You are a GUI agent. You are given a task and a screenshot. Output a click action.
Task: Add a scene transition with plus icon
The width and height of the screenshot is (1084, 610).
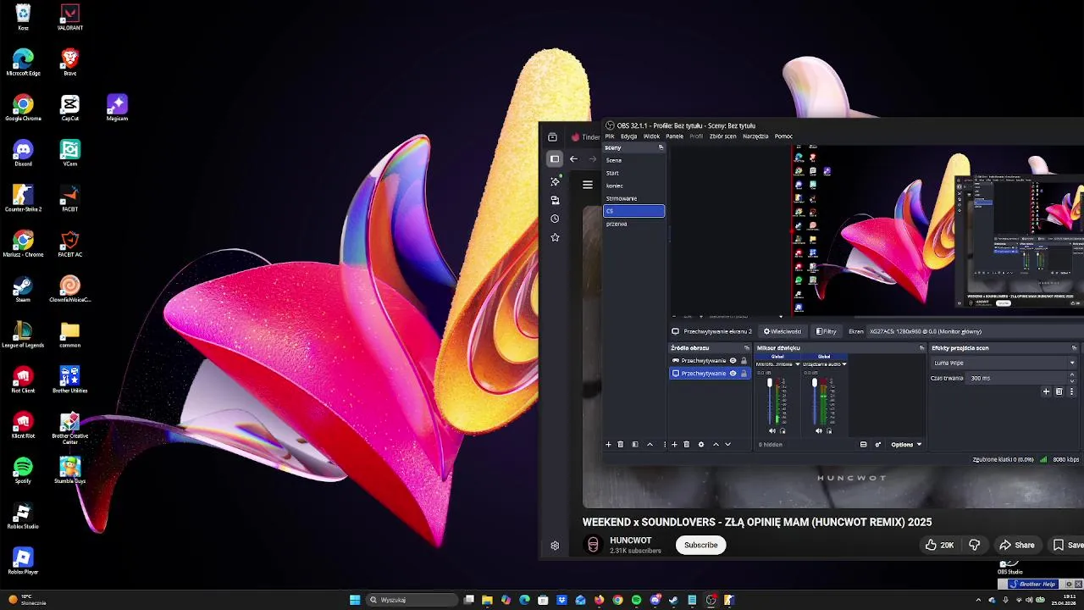1046,391
